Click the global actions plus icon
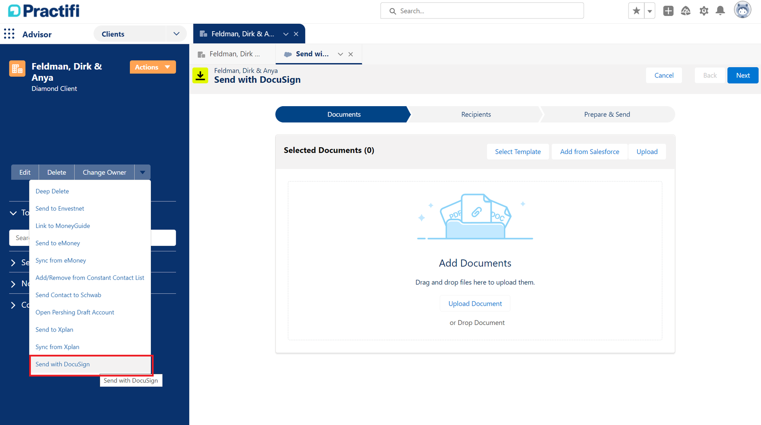Viewport: 761px width, 425px height. (668, 11)
